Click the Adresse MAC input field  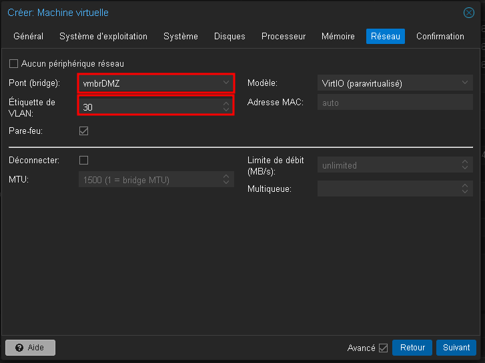[x=395, y=103]
